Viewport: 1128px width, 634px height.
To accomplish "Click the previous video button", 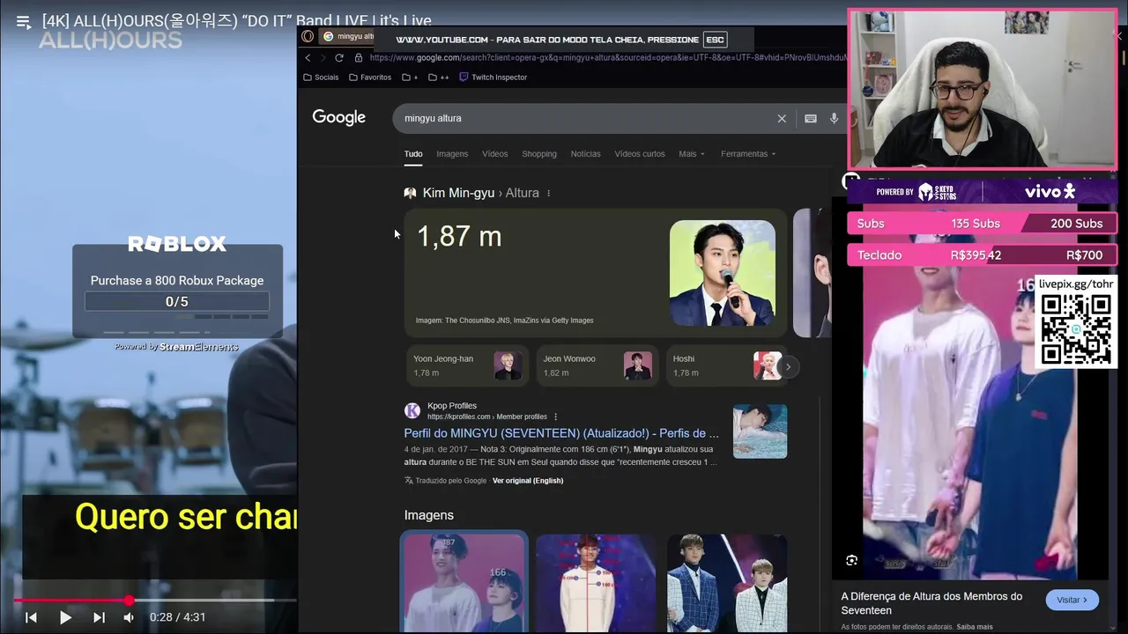I will click(x=31, y=617).
